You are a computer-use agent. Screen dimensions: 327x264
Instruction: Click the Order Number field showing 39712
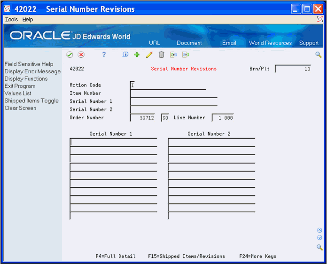coord(142,118)
